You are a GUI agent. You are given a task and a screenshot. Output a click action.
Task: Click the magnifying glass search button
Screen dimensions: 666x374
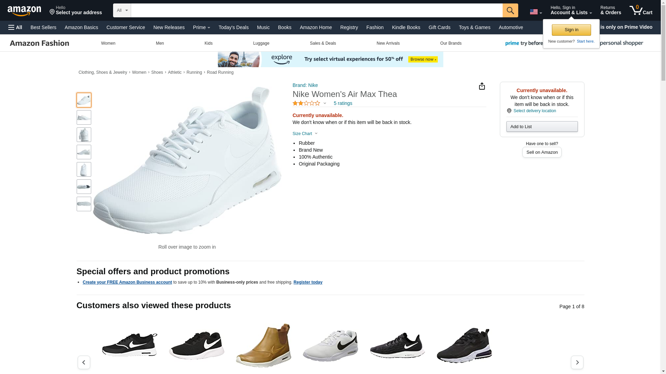(x=510, y=10)
